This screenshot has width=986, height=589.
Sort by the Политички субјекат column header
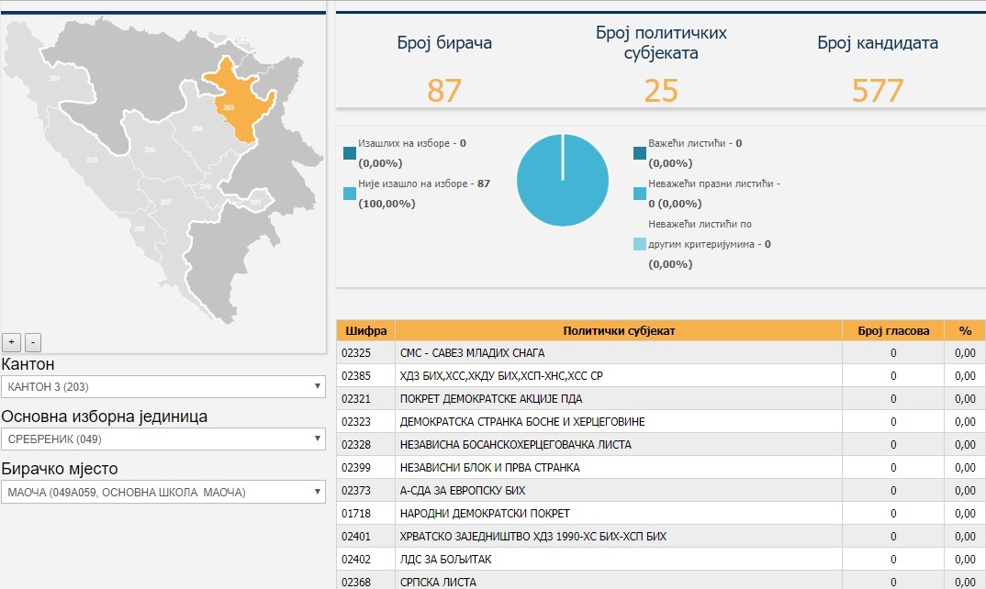tap(619, 330)
